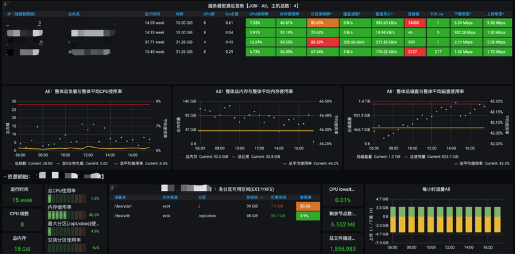Image resolution: width=515 pixels, height=254 pixels.
Task: Click the 设备名 column header
Action: (x=120, y=198)
